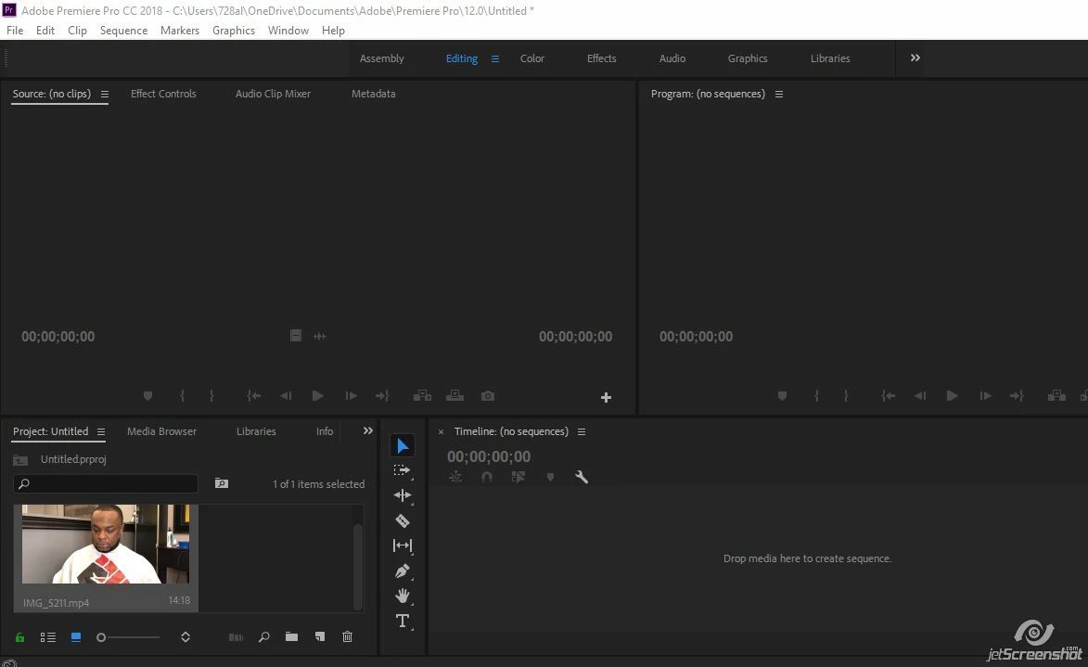Switch to the Media Browser tab

(x=161, y=431)
